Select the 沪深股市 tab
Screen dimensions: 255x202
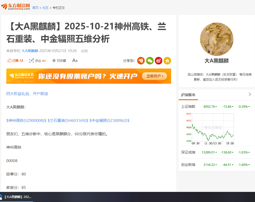(188, 95)
